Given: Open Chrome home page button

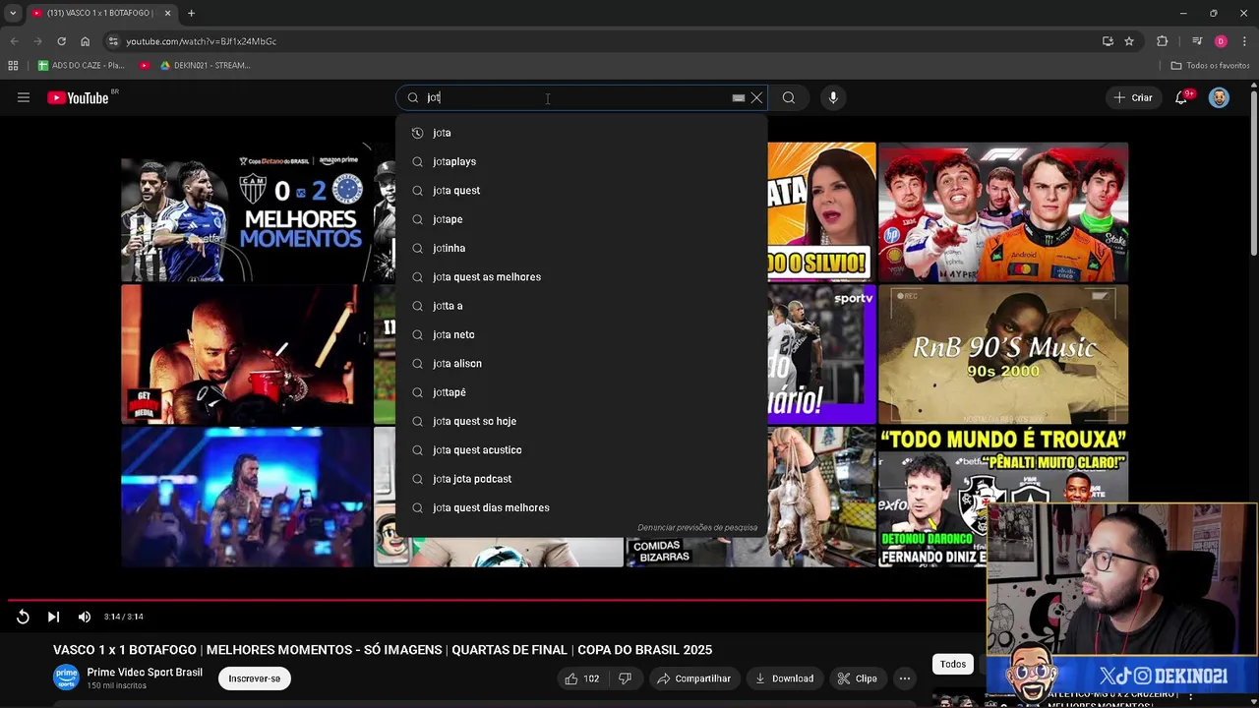Looking at the screenshot, I should coord(85,41).
